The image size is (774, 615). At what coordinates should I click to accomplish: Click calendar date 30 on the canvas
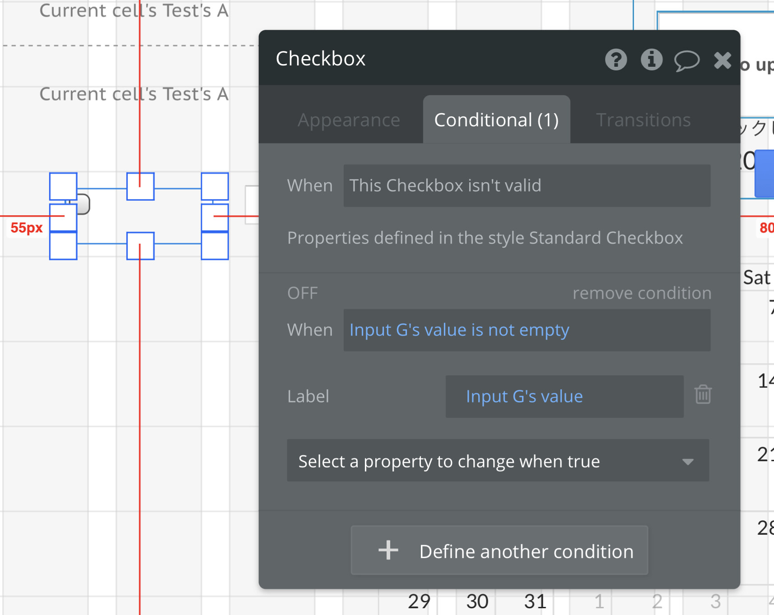click(477, 601)
